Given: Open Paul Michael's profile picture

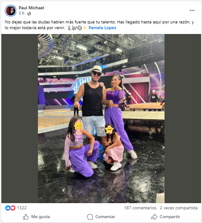Looking at the screenshot, I should [x=11, y=11].
